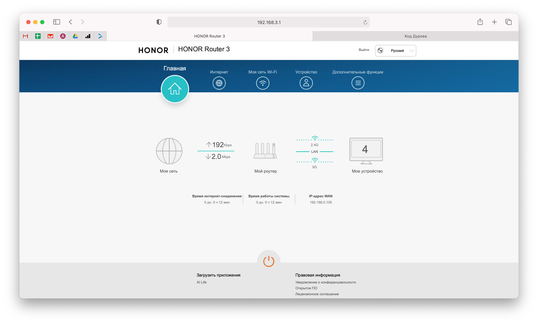Switch to the Код Дурова tab

(416, 36)
